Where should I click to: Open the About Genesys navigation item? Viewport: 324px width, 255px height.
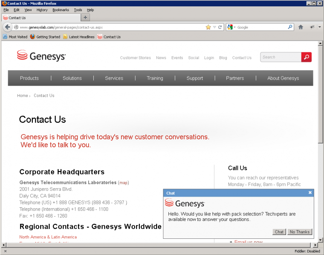[283, 78]
